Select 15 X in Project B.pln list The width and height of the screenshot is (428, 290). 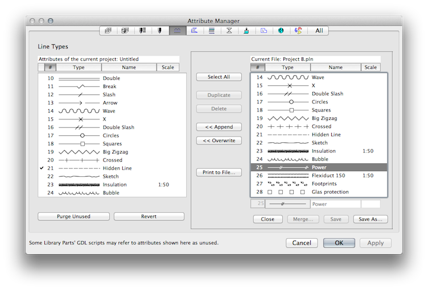(x=319, y=85)
